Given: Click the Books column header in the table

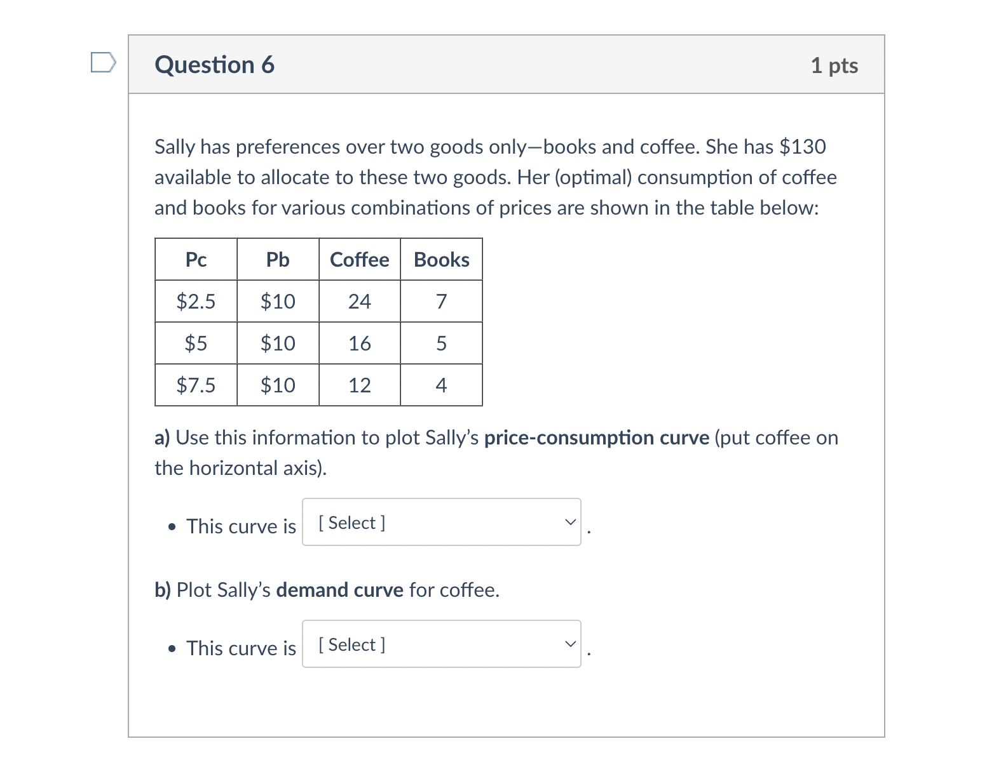Looking at the screenshot, I should [441, 259].
